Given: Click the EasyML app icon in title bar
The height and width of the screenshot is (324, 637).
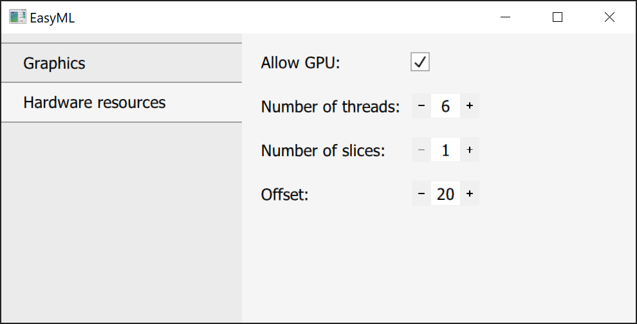Looking at the screenshot, I should (17, 17).
